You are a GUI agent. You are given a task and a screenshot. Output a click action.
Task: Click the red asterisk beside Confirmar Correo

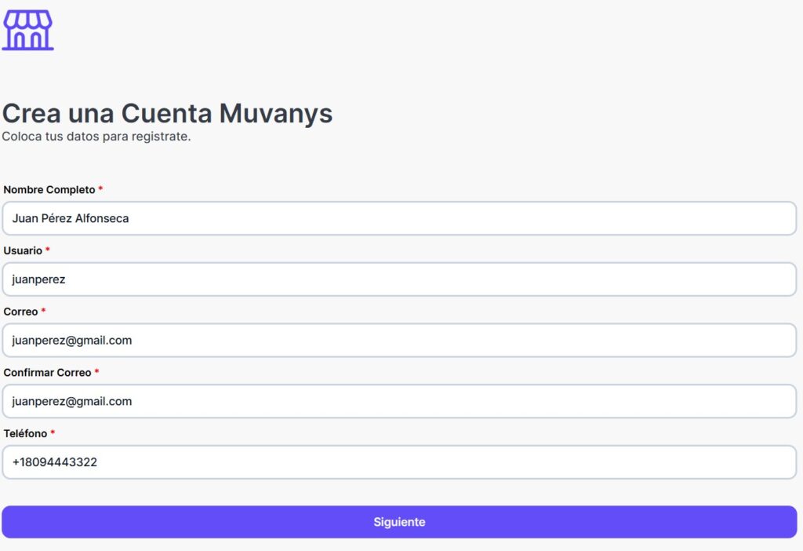pyautogui.click(x=96, y=372)
